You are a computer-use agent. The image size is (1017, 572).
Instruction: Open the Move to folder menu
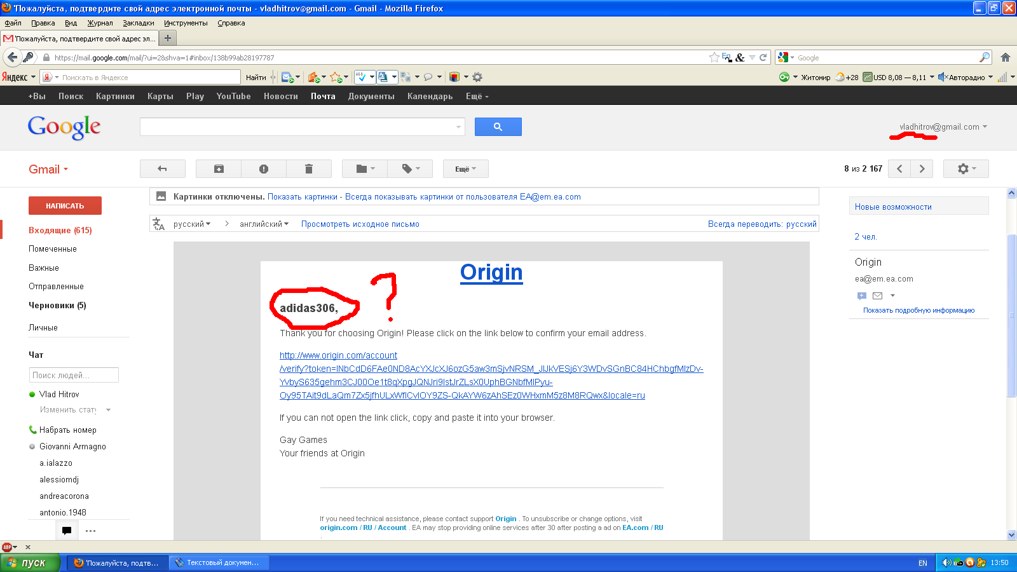click(365, 169)
